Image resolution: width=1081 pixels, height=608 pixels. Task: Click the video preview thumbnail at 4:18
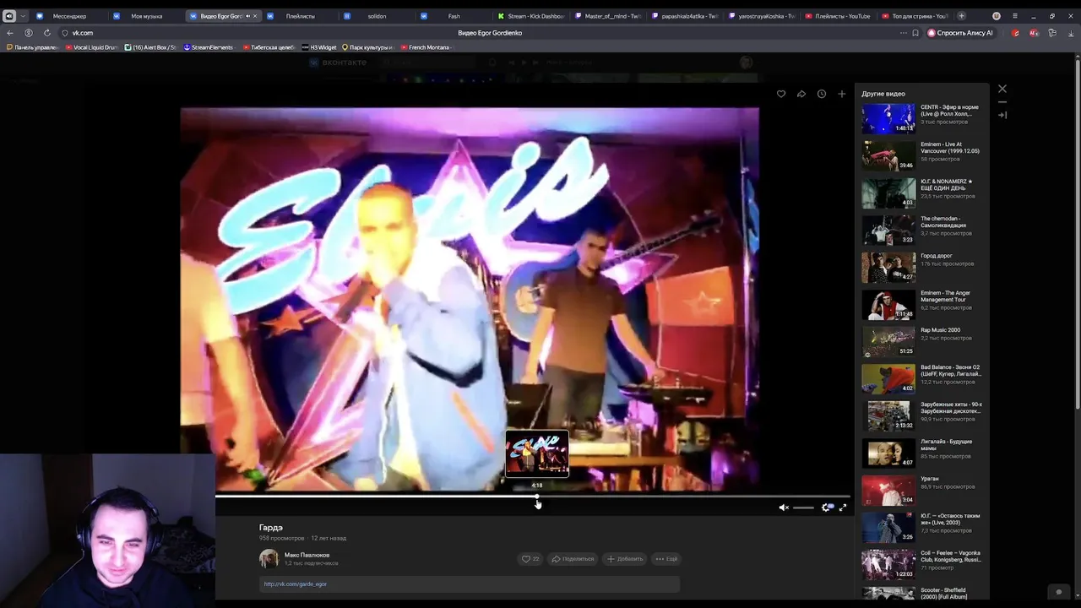coord(537,455)
